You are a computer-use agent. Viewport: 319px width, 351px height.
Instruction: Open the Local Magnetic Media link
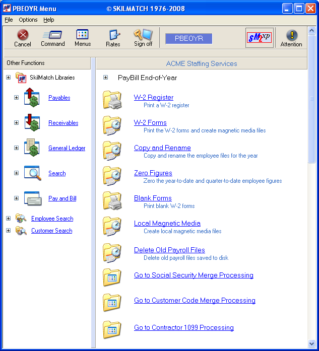click(x=167, y=224)
